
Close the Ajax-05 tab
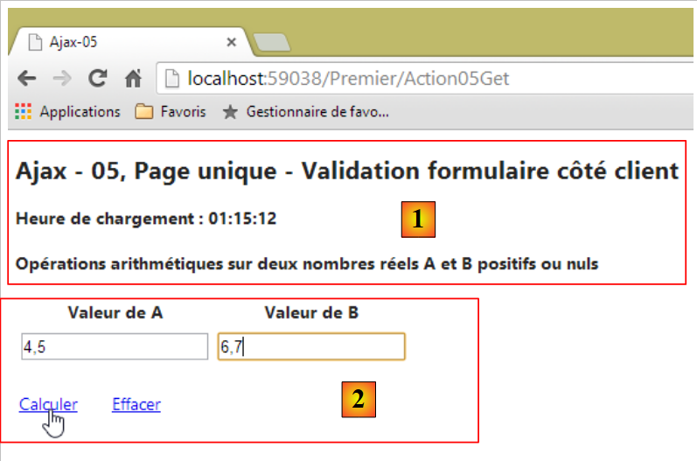[x=232, y=41]
